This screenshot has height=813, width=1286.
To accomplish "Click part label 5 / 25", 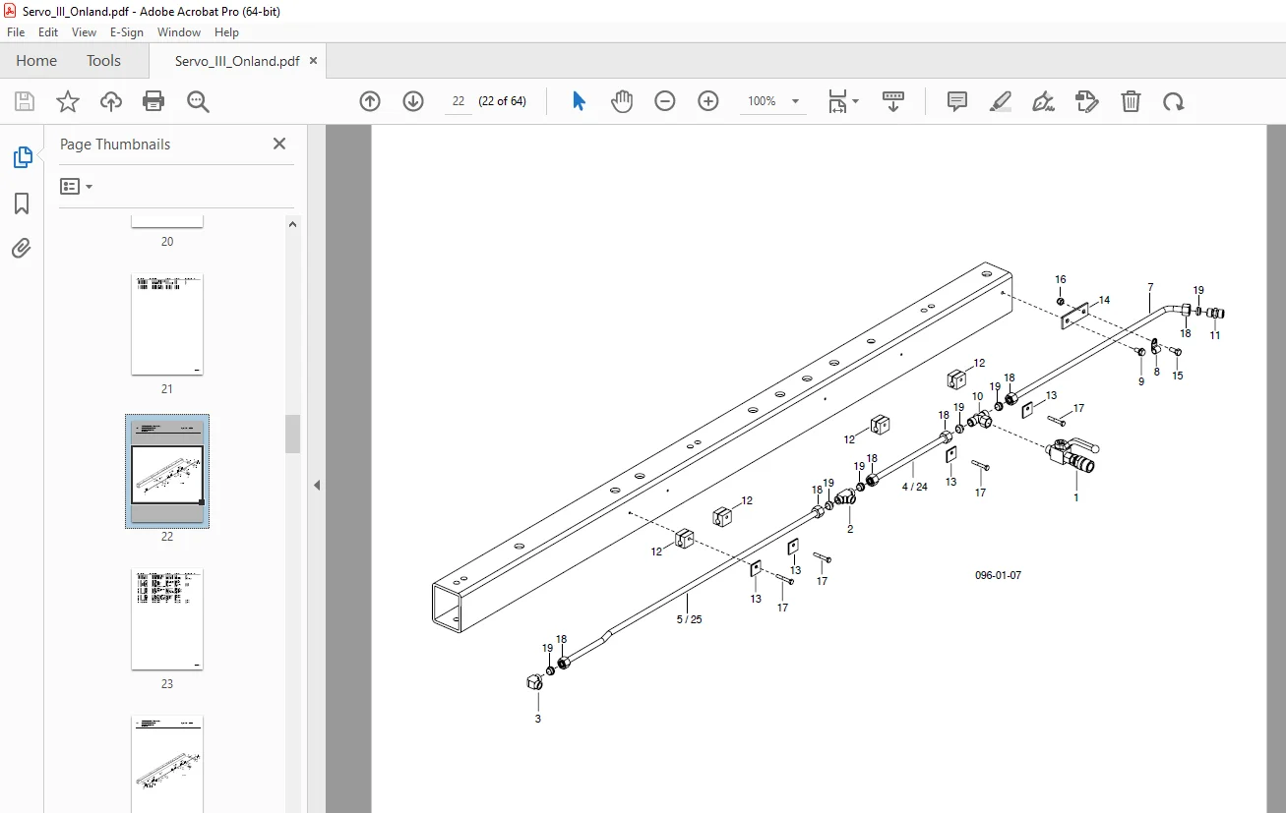I will [x=689, y=620].
